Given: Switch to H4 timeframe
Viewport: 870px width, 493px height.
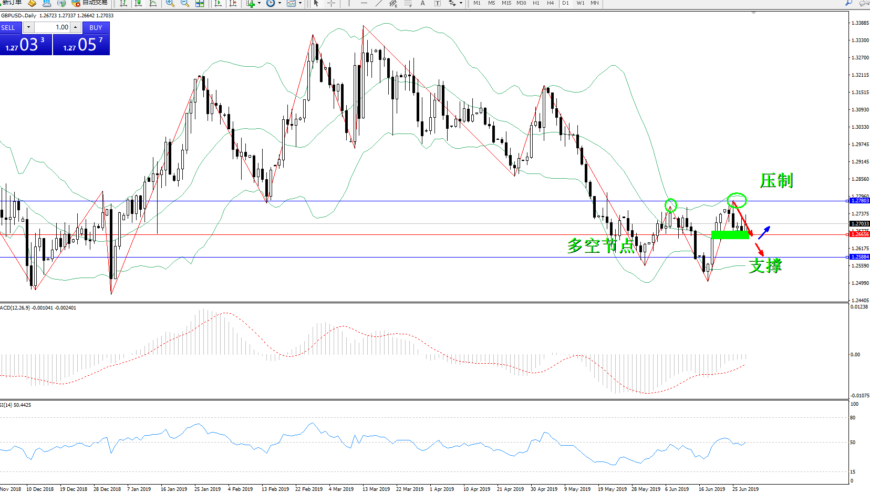Looking at the screenshot, I should [551, 3].
